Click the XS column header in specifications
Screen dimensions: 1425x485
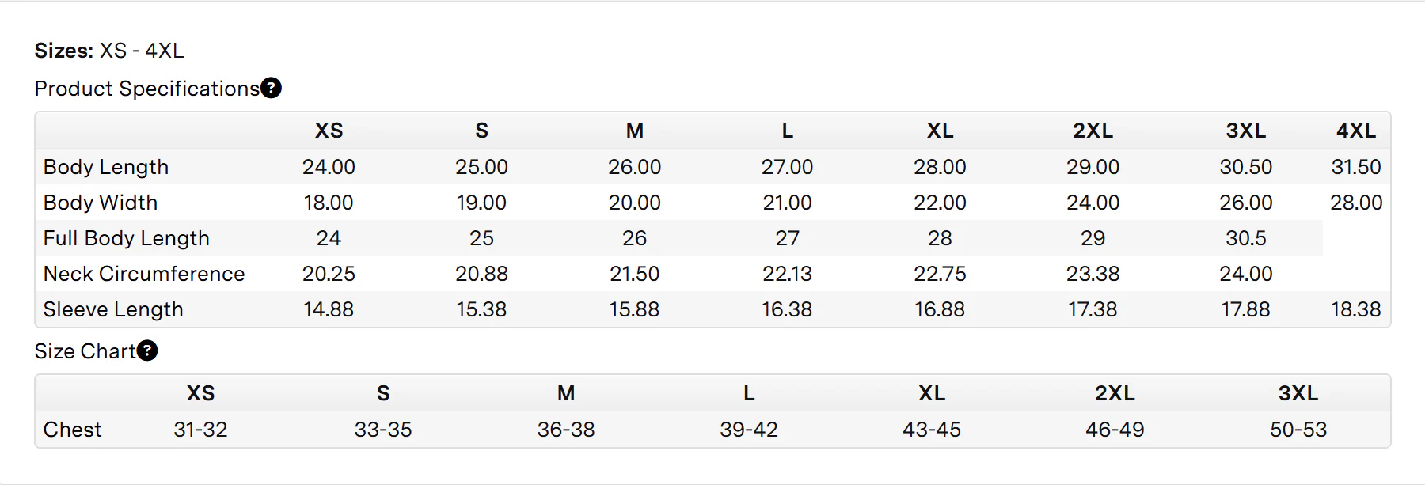[x=329, y=131]
